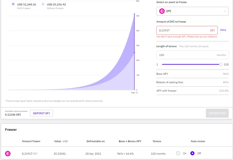Click the MAX link
Viewport: 233px width, 160px height.
[x=223, y=30]
